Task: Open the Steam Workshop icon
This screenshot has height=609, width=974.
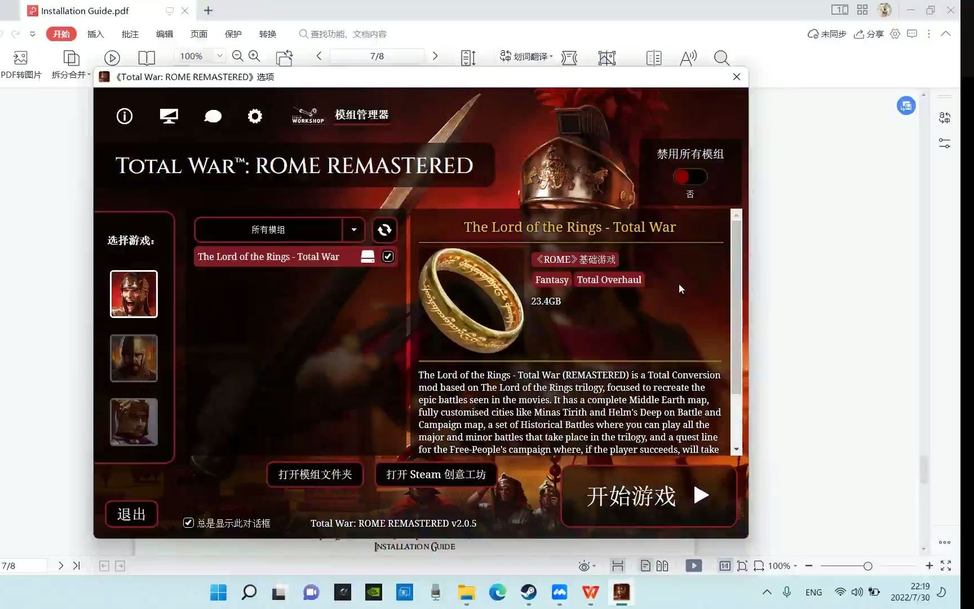Action: (308, 116)
